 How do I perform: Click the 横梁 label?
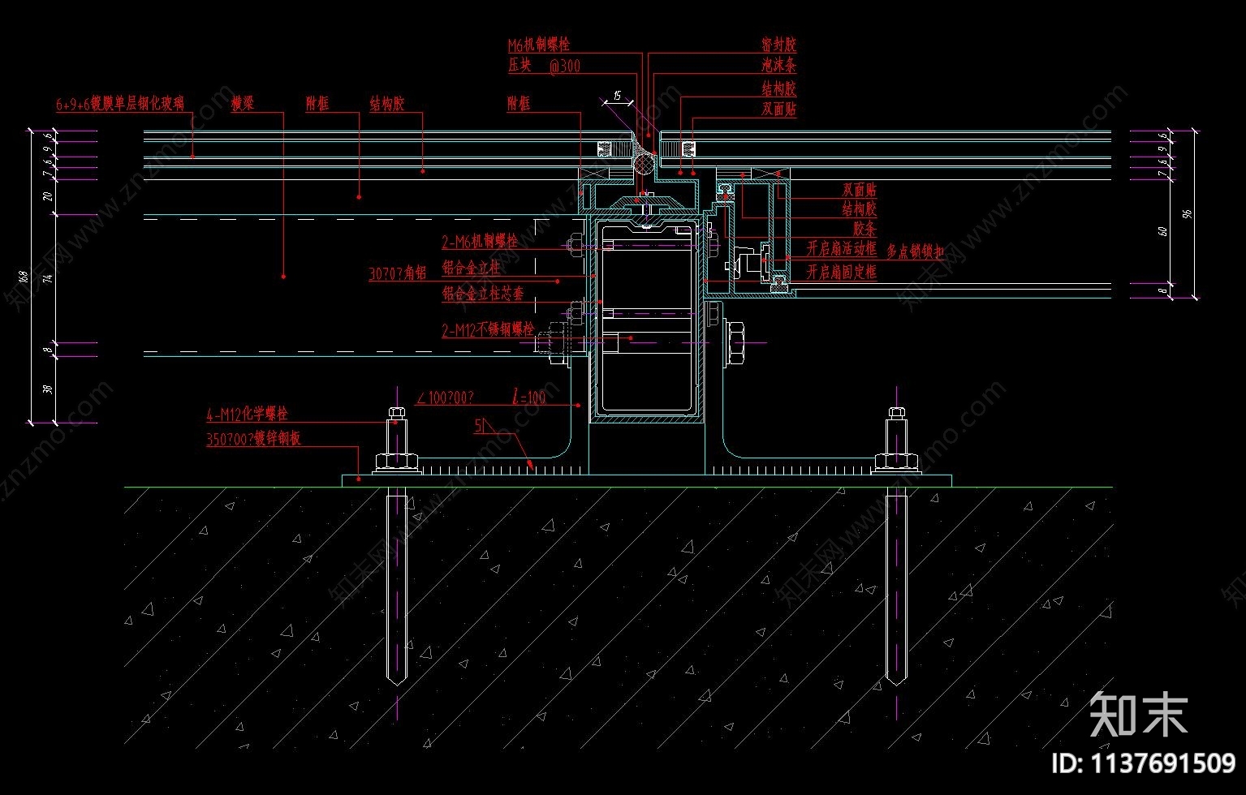pos(243,104)
